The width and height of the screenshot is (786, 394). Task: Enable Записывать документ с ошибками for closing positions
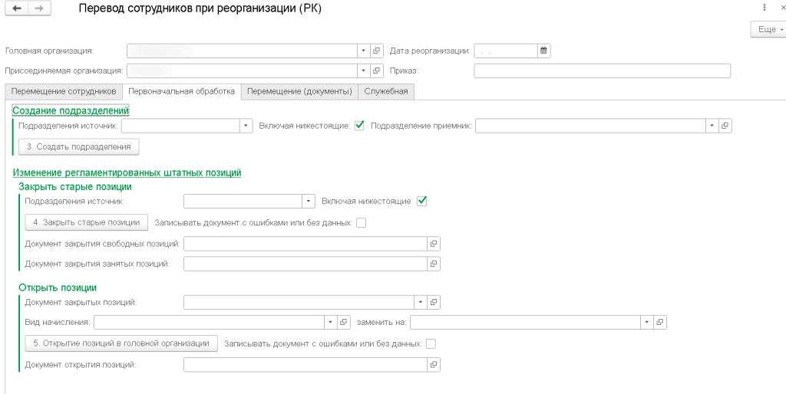coord(362,222)
